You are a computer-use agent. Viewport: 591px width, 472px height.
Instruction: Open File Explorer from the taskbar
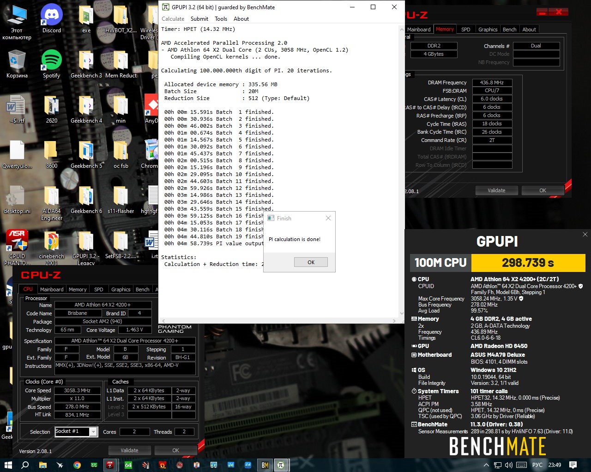click(42, 465)
